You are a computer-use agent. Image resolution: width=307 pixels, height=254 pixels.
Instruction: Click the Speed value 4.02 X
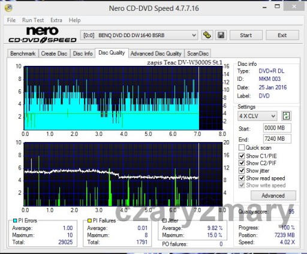(x=287, y=242)
